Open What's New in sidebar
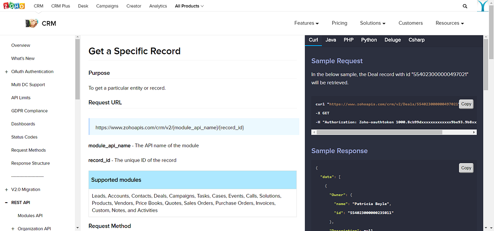Image resolution: width=494 pixels, height=231 pixels. click(23, 58)
